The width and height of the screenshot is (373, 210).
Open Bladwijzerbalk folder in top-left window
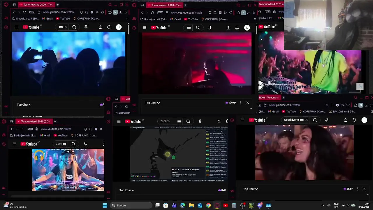(x=26, y=19)
